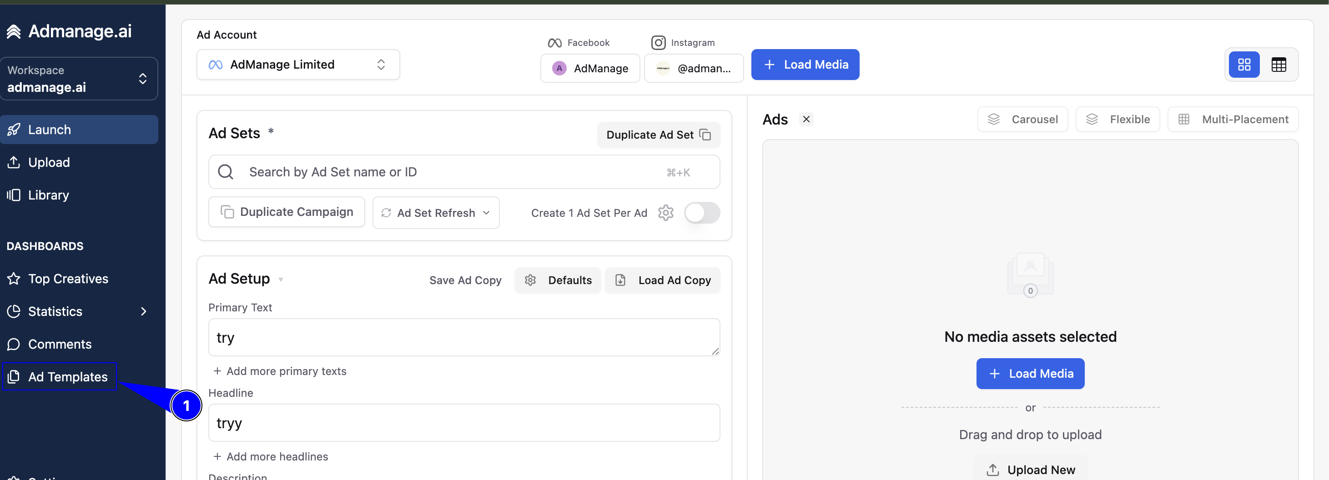Click the Library books icon
Screen dimensions: 1329x480
tap(14, 195)
